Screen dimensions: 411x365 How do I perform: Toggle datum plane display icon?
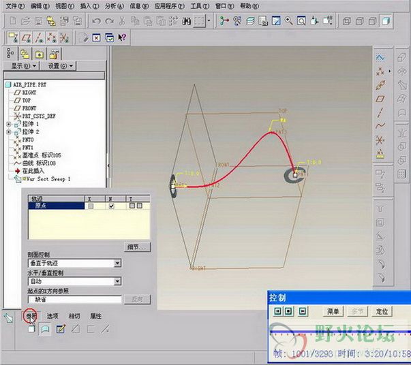(x=26, y=38)
